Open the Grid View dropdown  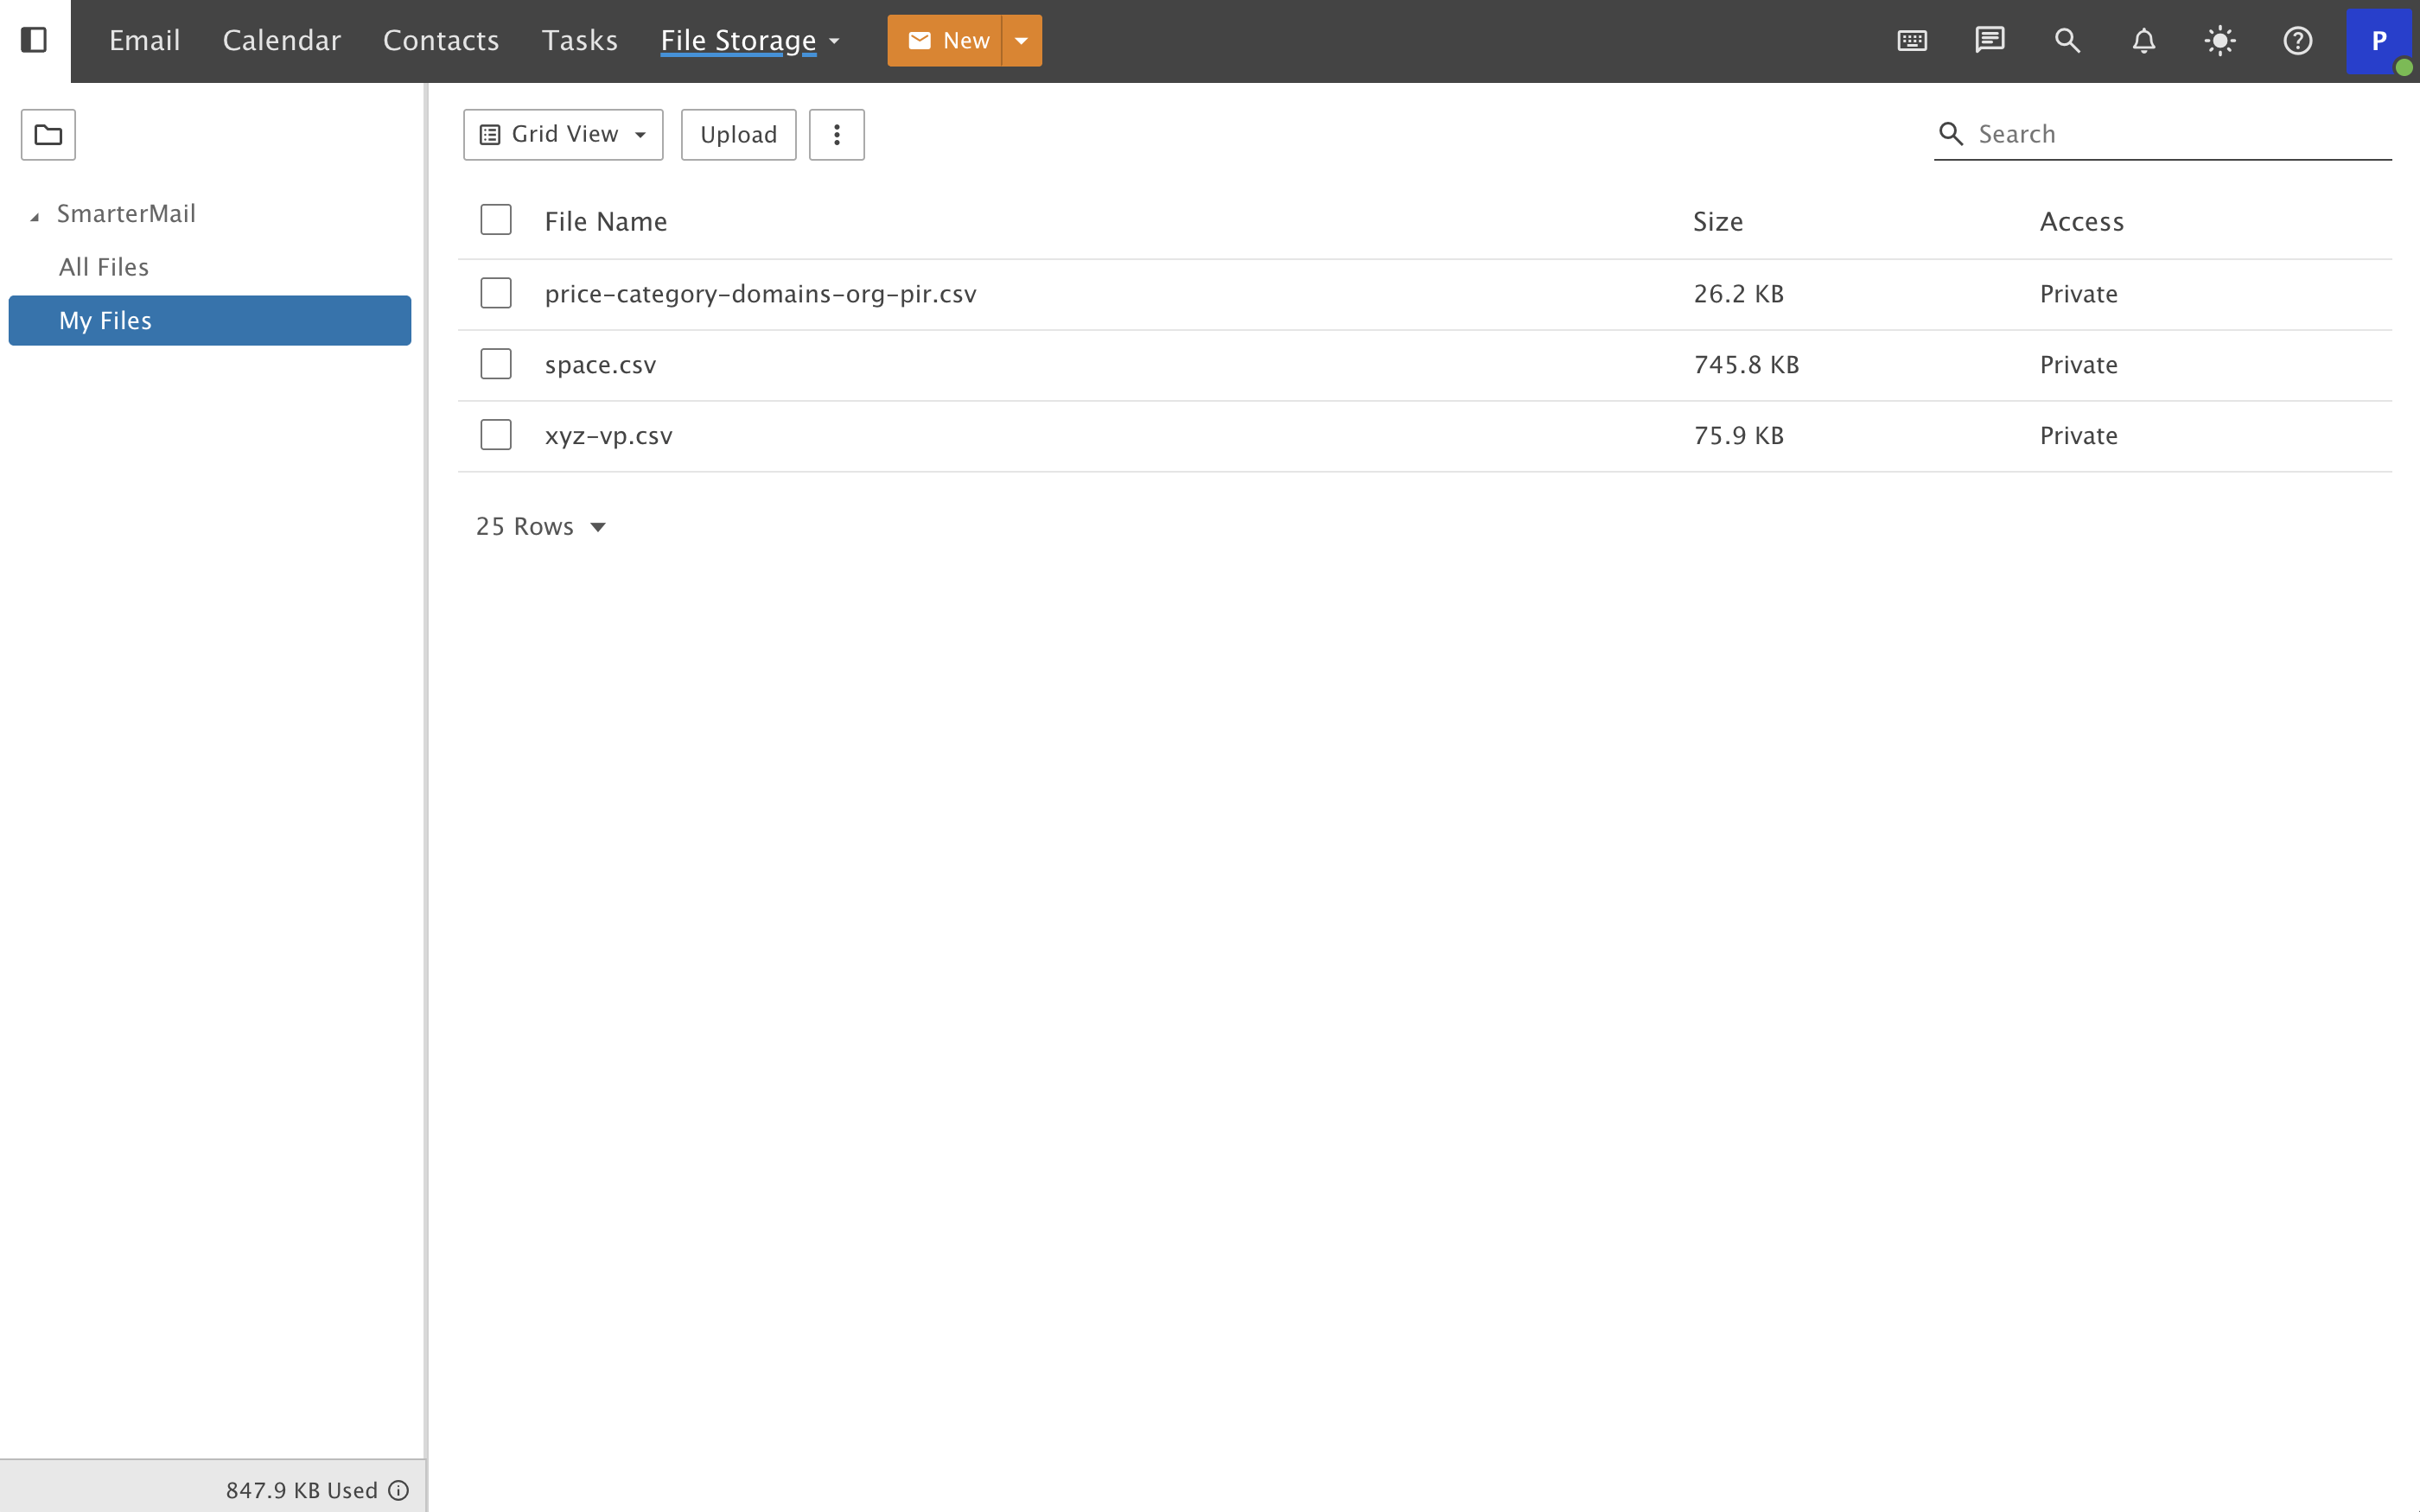point(562,133)
